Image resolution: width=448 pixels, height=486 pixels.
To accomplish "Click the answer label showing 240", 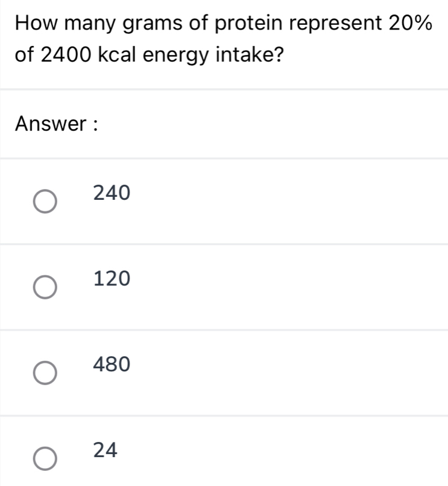I will tap(112, 193).
